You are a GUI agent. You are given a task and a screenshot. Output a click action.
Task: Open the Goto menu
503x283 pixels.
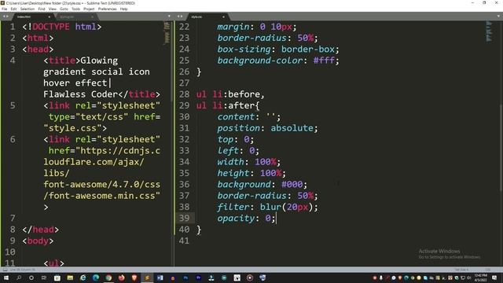click(x=64, y=9)
